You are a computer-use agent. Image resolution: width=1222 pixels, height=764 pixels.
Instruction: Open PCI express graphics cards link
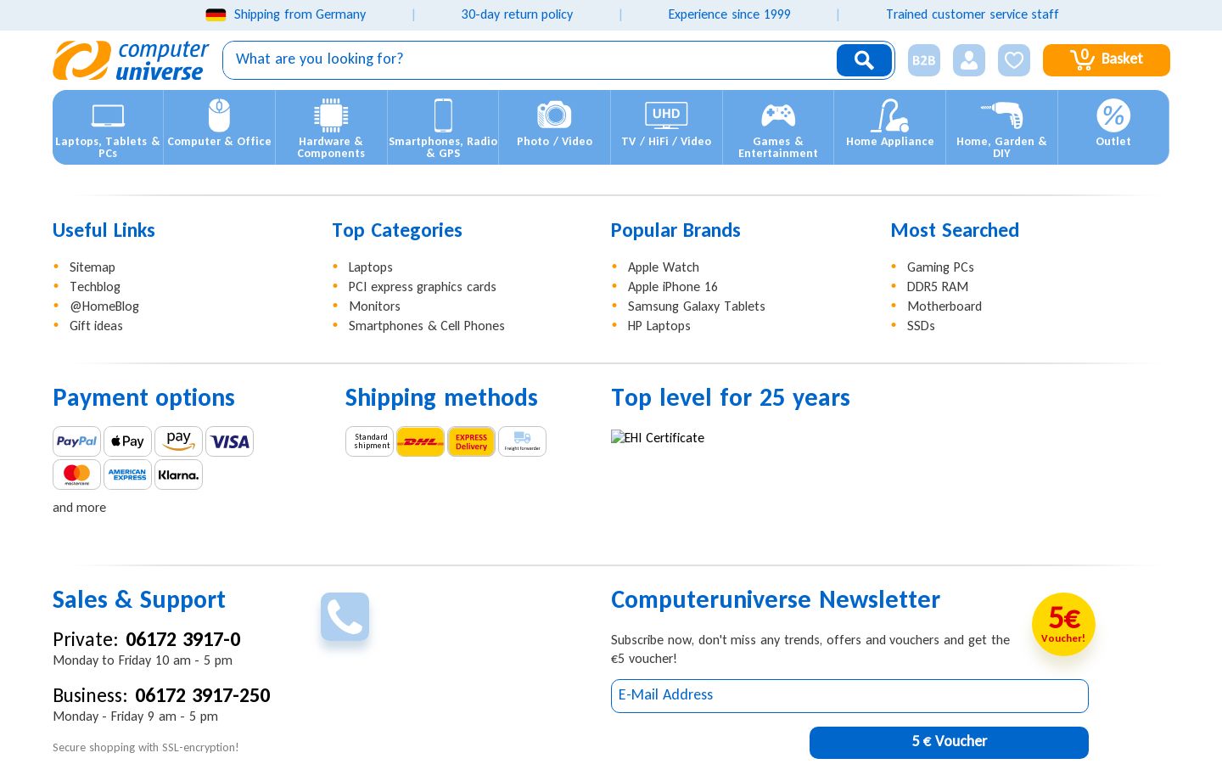pos(423,287)
